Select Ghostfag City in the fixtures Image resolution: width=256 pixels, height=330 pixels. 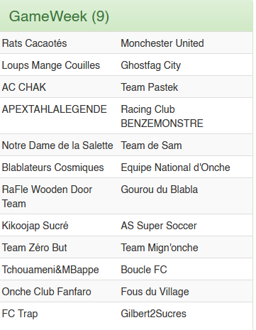[x=150, y=65]
